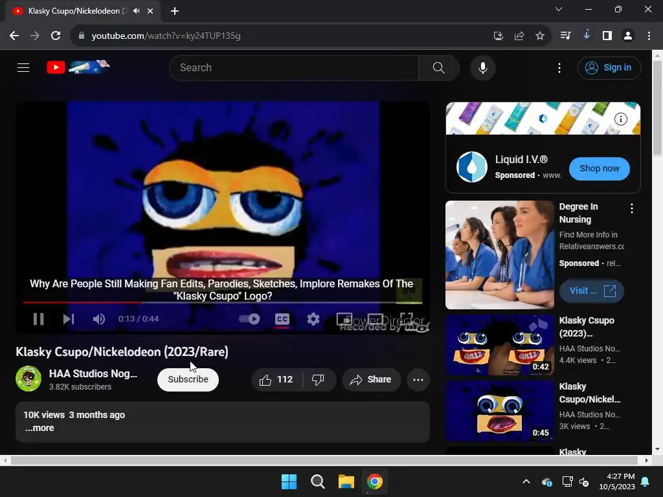Image resolution: width=663 pixels, height=497 pixels.
Task: Toggle Chrome side panel
Action: point(607,36)
